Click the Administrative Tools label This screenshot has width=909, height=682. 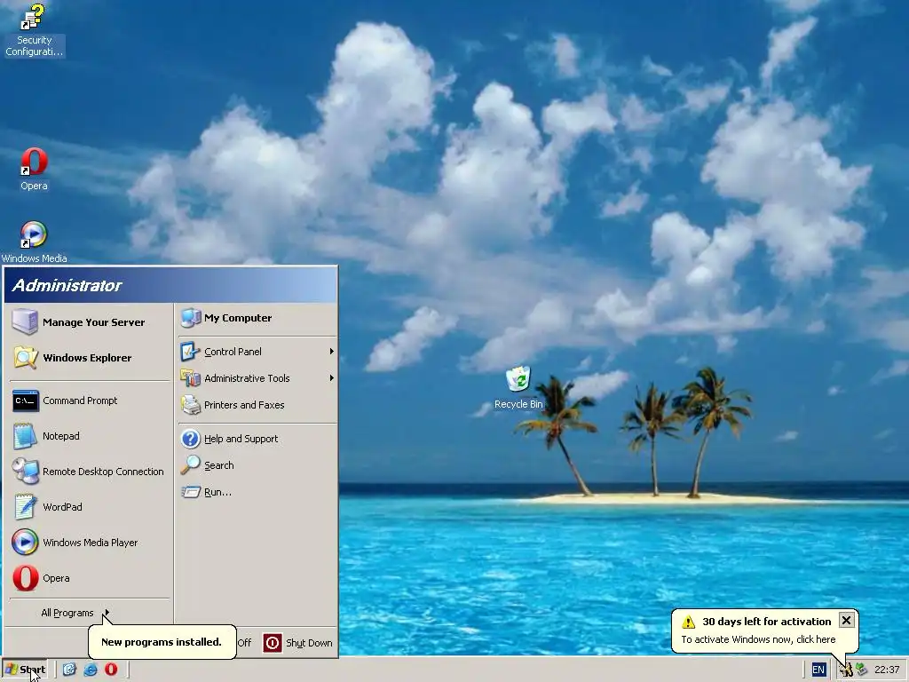coord(247,378)
